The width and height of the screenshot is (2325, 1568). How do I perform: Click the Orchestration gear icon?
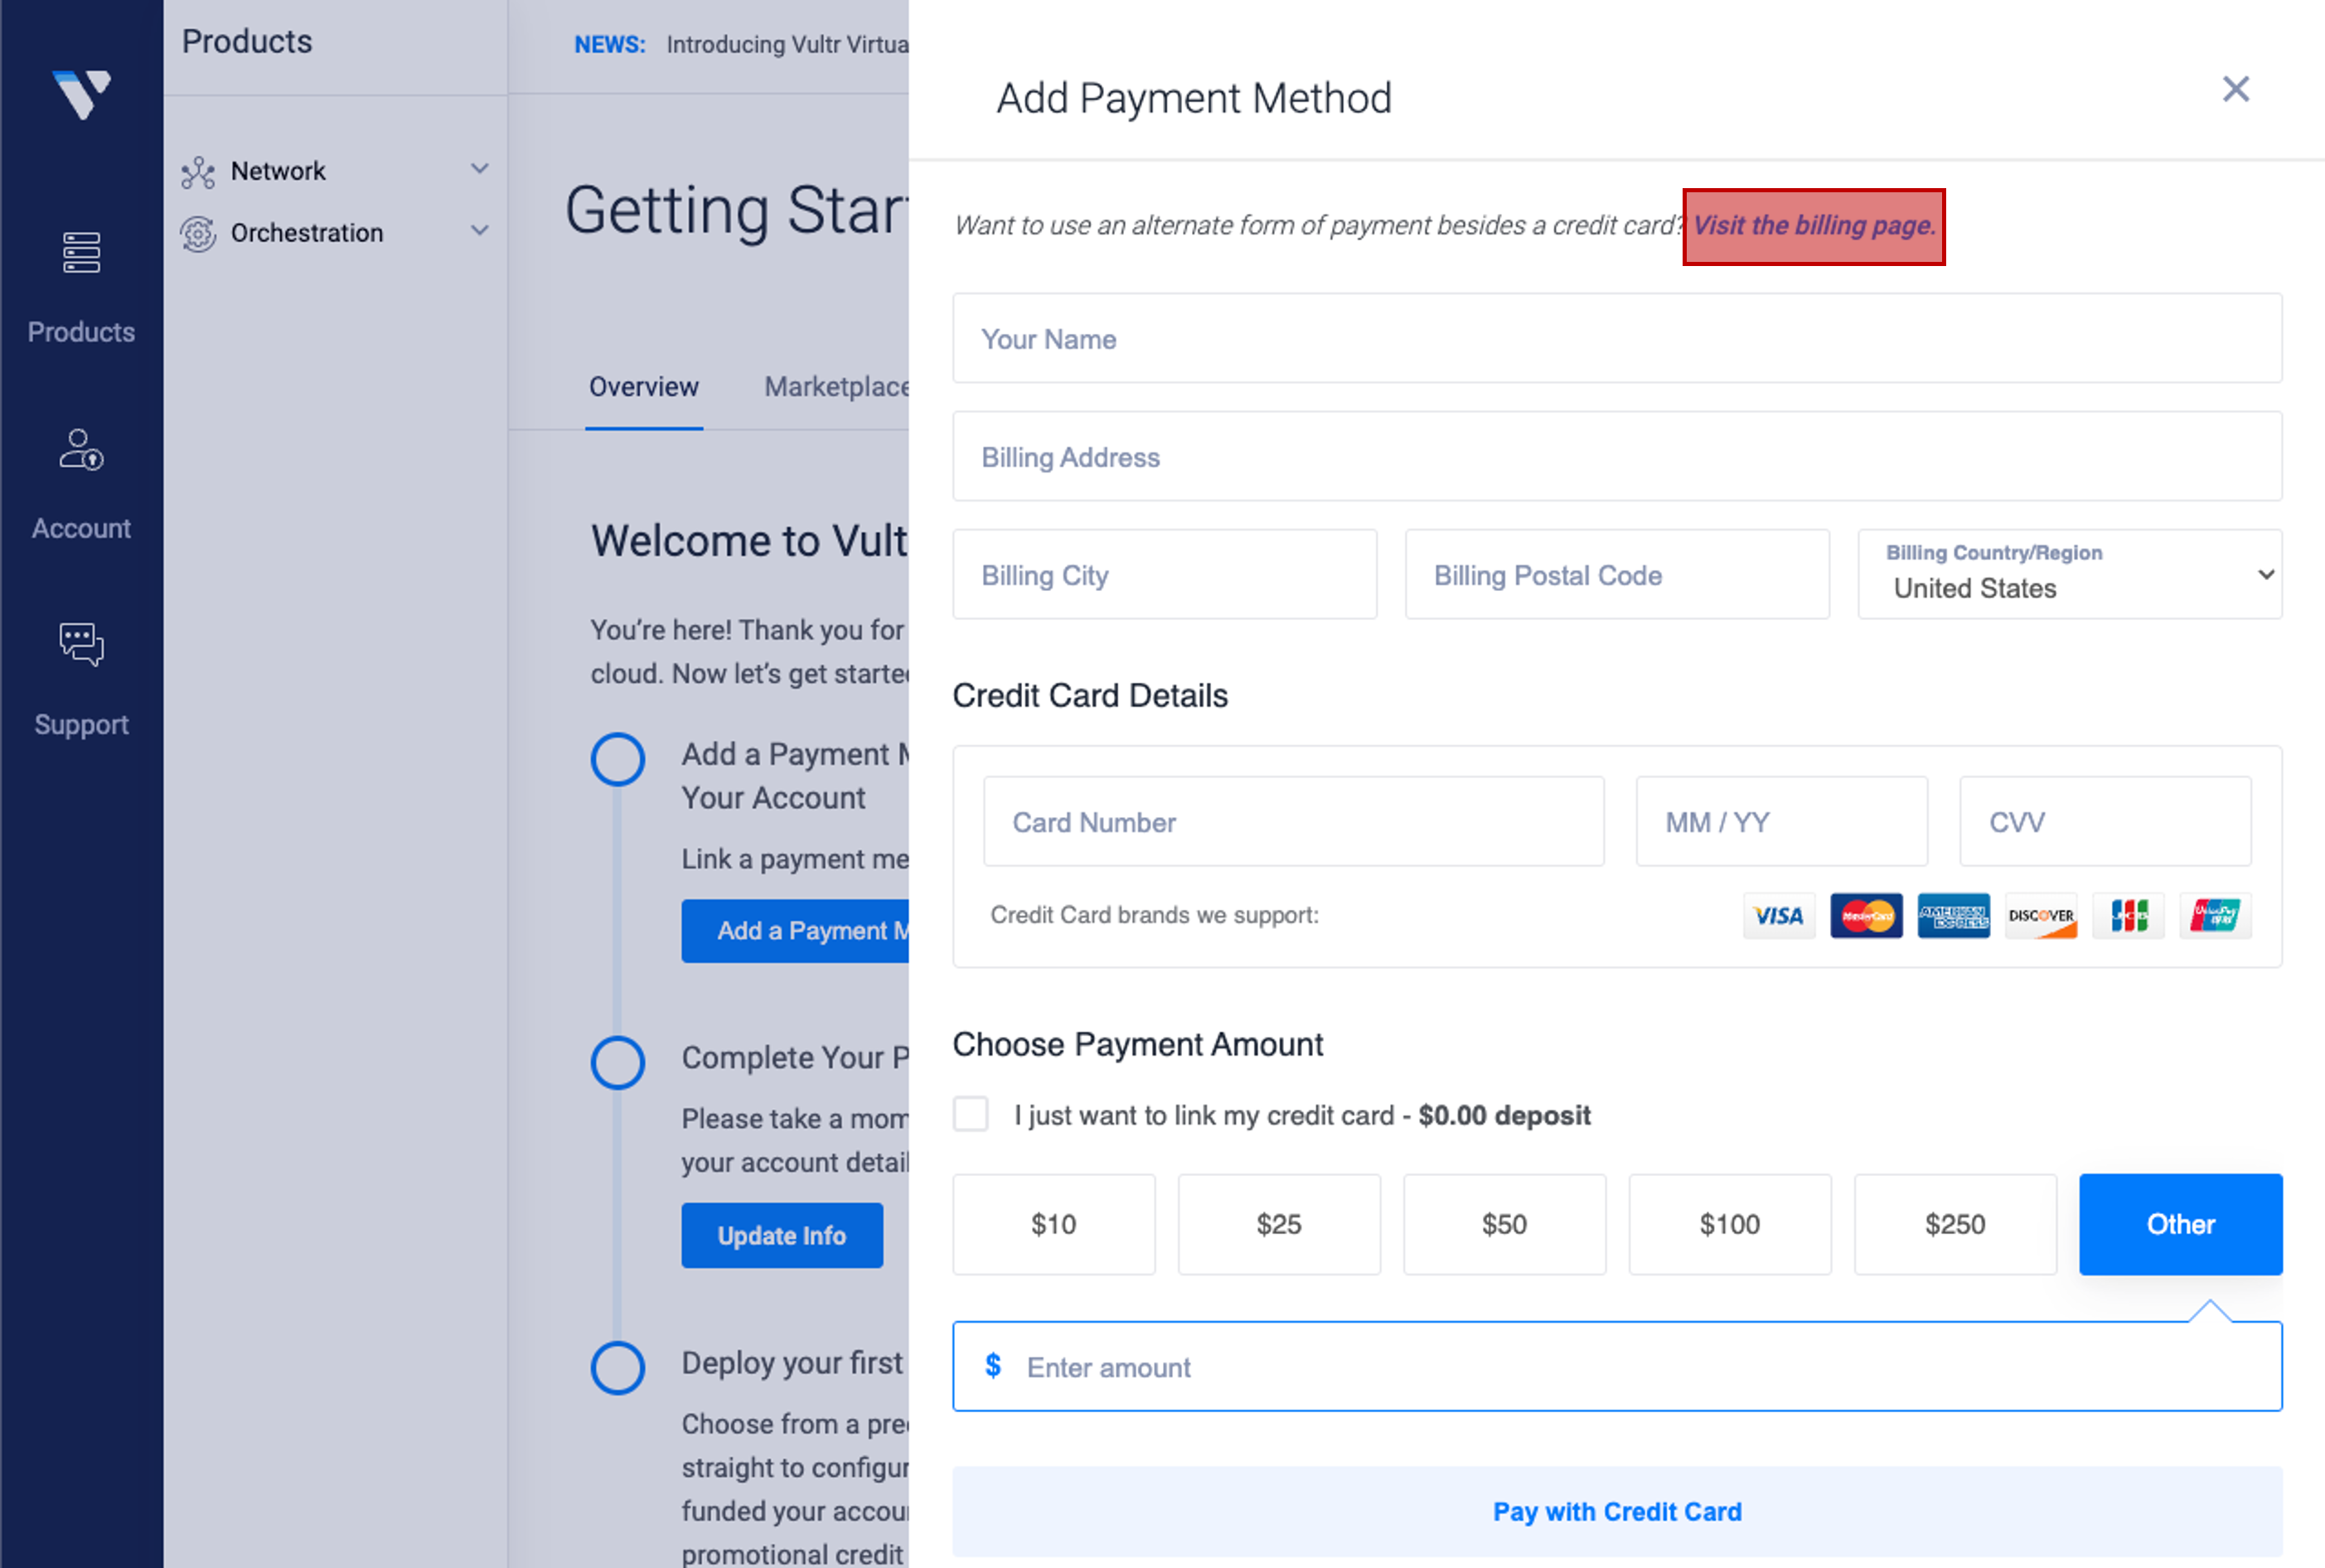[198, 234]
